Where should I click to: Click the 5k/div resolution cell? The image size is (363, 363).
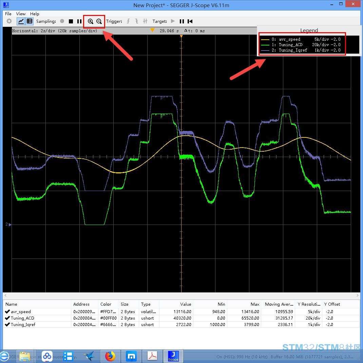(308, 312)
